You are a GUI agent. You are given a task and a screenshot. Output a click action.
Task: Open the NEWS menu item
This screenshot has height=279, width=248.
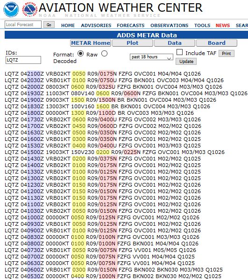click(223, 26)
